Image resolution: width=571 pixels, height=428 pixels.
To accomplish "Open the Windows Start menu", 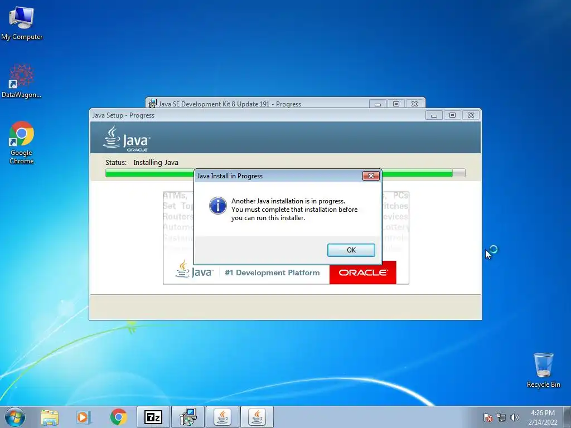I will click(15, 417).
